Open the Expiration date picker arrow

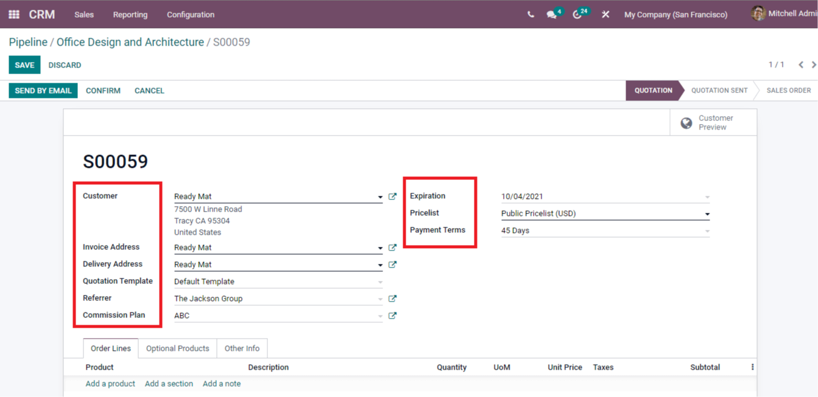tap(707, 198)
